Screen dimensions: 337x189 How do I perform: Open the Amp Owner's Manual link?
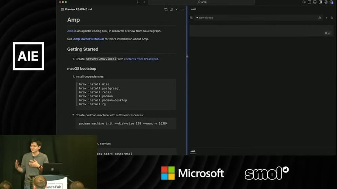pos(88,39)
